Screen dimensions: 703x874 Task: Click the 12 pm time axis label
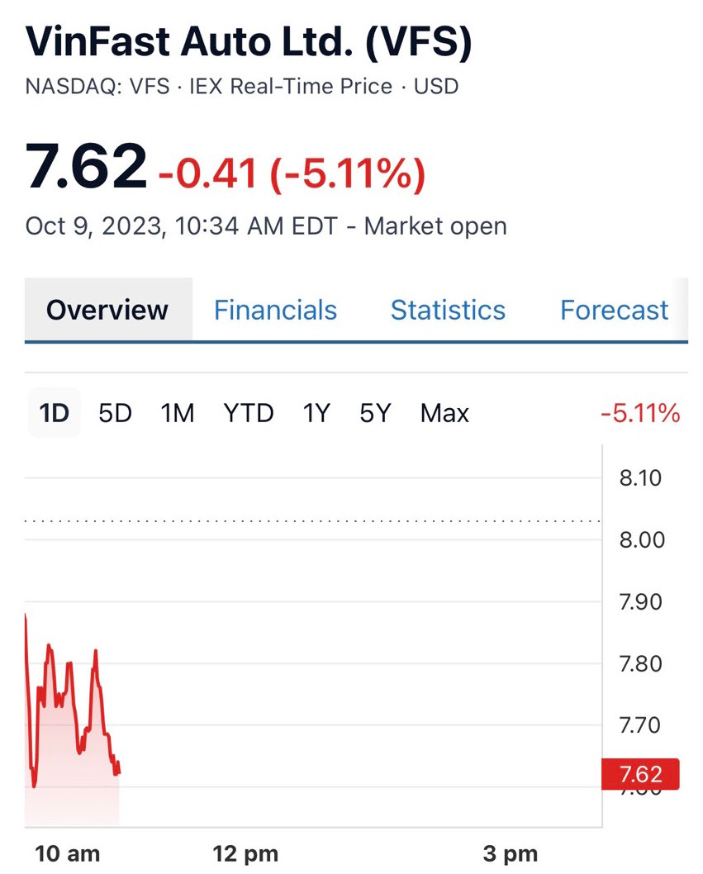pyautogui.click(x=245, y=853)
